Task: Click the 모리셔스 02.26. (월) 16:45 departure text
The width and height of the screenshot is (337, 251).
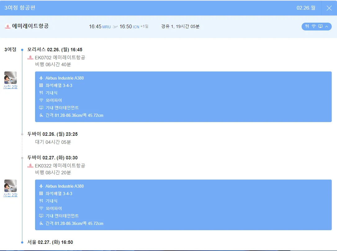Action: [x=55, y=49]
